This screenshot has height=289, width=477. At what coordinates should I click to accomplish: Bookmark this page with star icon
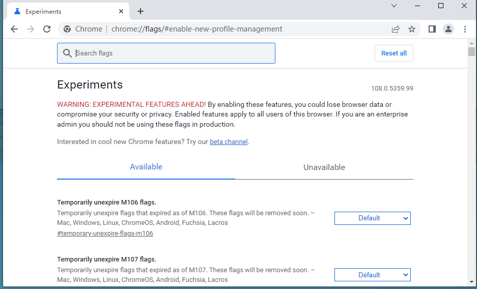click(x=412, y=29)
